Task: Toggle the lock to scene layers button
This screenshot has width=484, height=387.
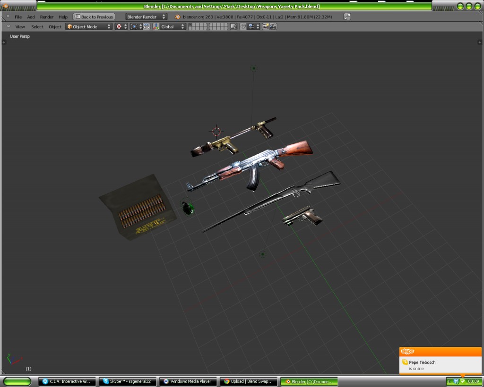Action: click(x=233, y=26)
